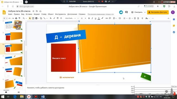Open comment history speech bubble
Viewport: 177px width, 99px height.
tap(126, 12)
